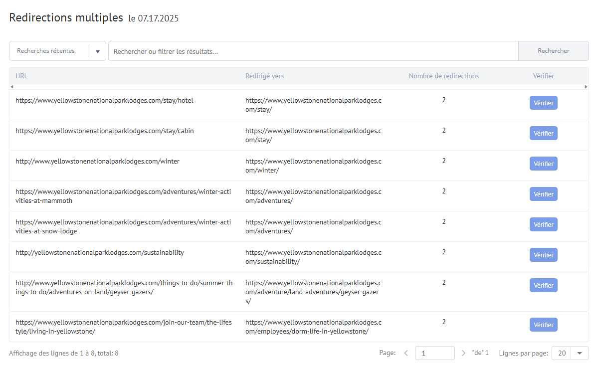This screenshot has height=366, width=593.
Task: Click the Affichage des lignes total text
Action: pos(63,353)
